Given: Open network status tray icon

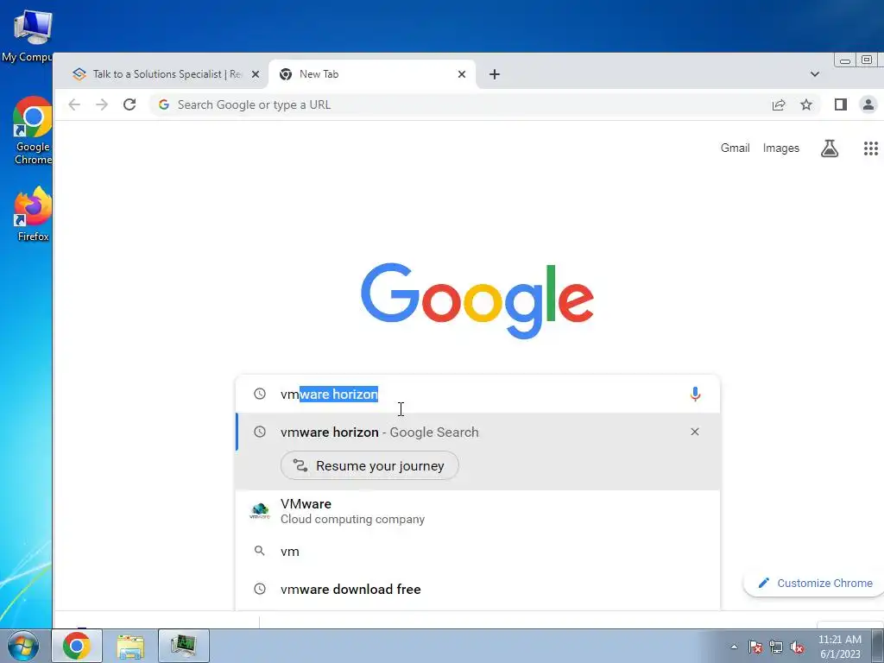Looking at the screenshot, I should point(776,647).
